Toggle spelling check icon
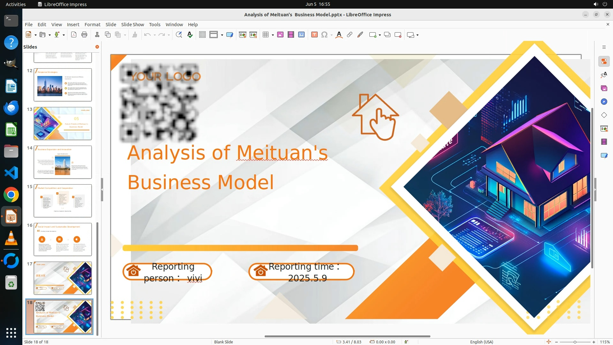This screenshot has height=345, width=613. click(x=190, y=35)
